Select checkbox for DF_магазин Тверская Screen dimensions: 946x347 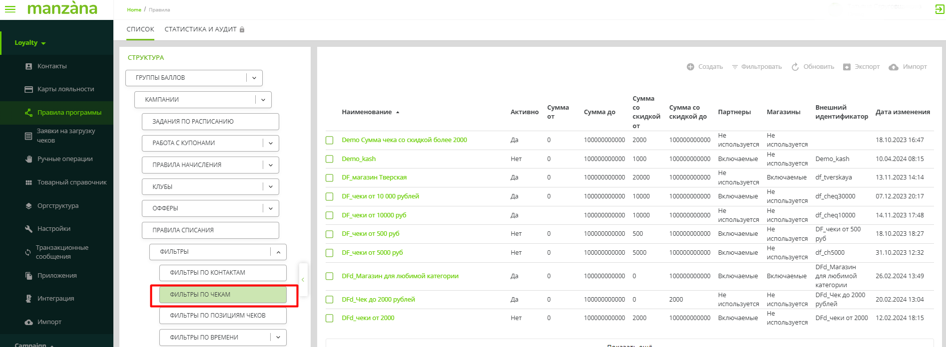(x=330, y=177)
